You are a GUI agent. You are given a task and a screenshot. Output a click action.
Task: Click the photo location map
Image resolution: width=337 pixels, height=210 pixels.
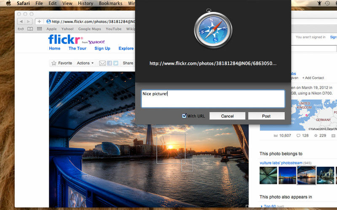click(x=298, y=115)
